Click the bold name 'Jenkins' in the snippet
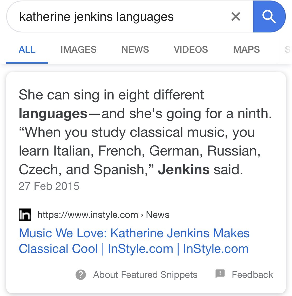 point(184,170)
